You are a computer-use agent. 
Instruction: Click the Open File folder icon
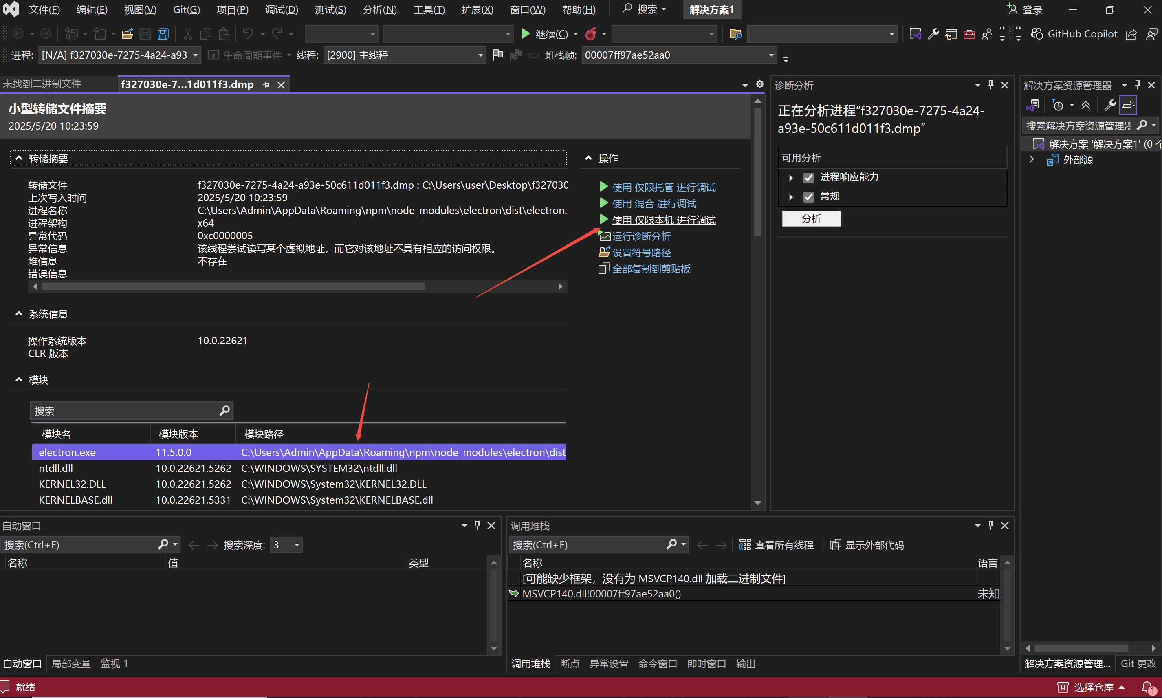click(127, 34)
